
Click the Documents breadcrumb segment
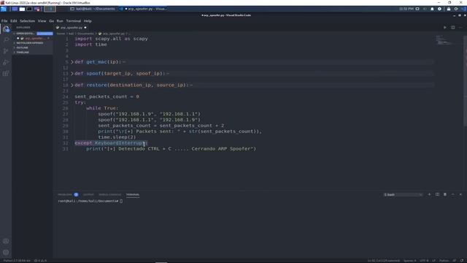point(85,34)
